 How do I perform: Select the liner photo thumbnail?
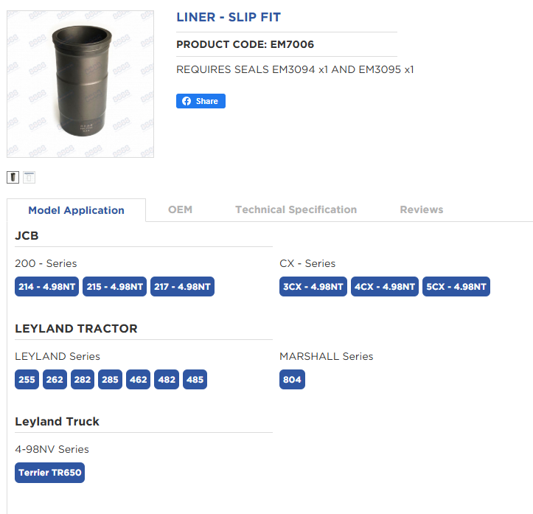tap(13, 177)
